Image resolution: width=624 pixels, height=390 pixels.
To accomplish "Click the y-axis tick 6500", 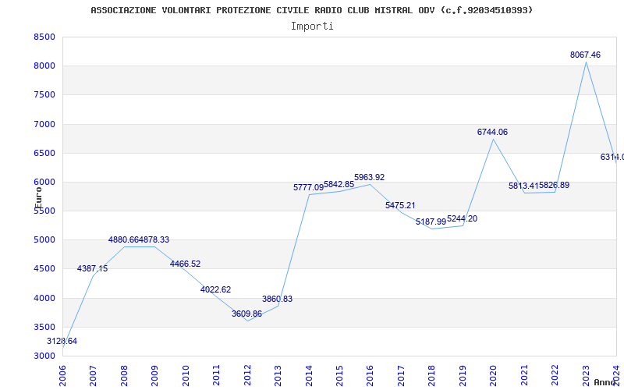I will tap(44, 153).
